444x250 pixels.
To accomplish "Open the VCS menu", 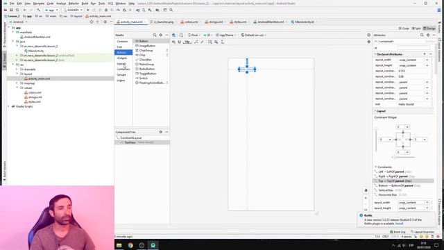I will click(110, 3).
